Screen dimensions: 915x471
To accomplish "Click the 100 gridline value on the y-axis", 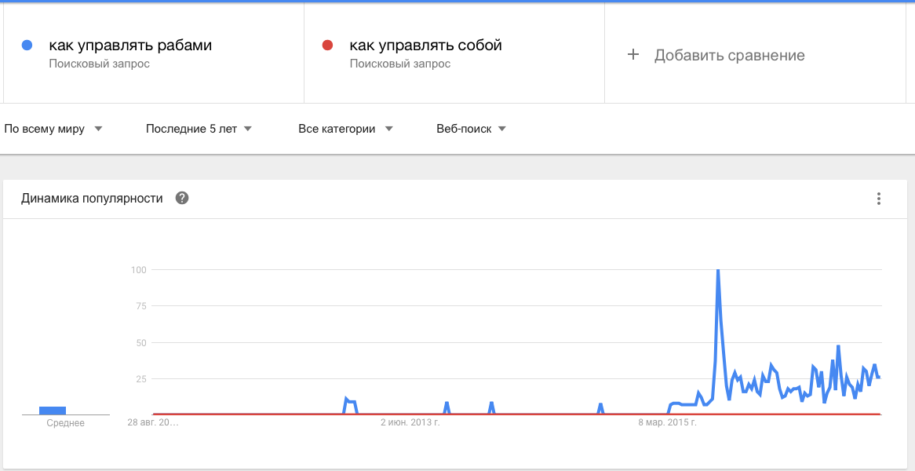I will [137, 270].
